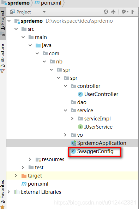Click the src folder icon
The height and width of the screenshot is (209, 139).
point(24,29)
